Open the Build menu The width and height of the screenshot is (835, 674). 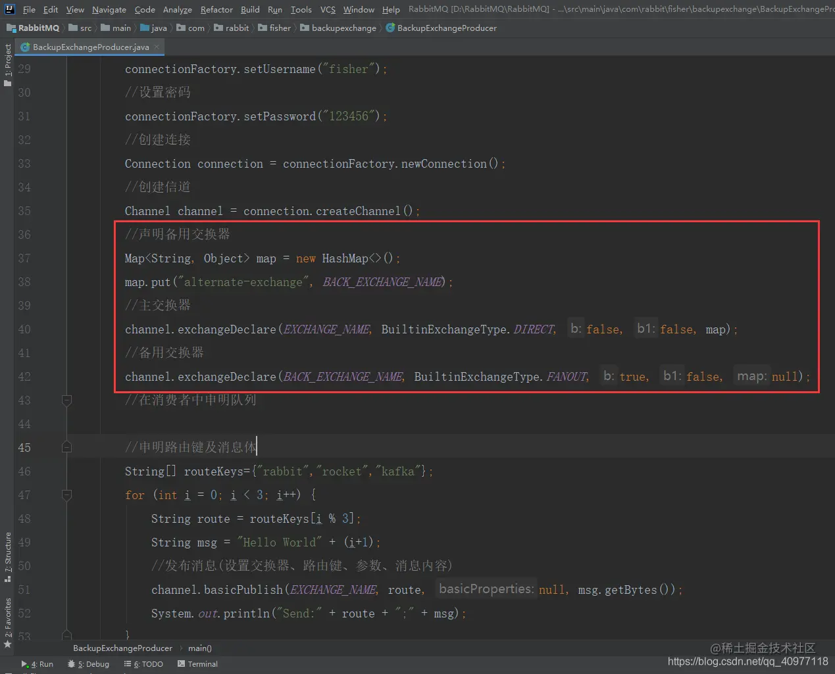point(250,9)
